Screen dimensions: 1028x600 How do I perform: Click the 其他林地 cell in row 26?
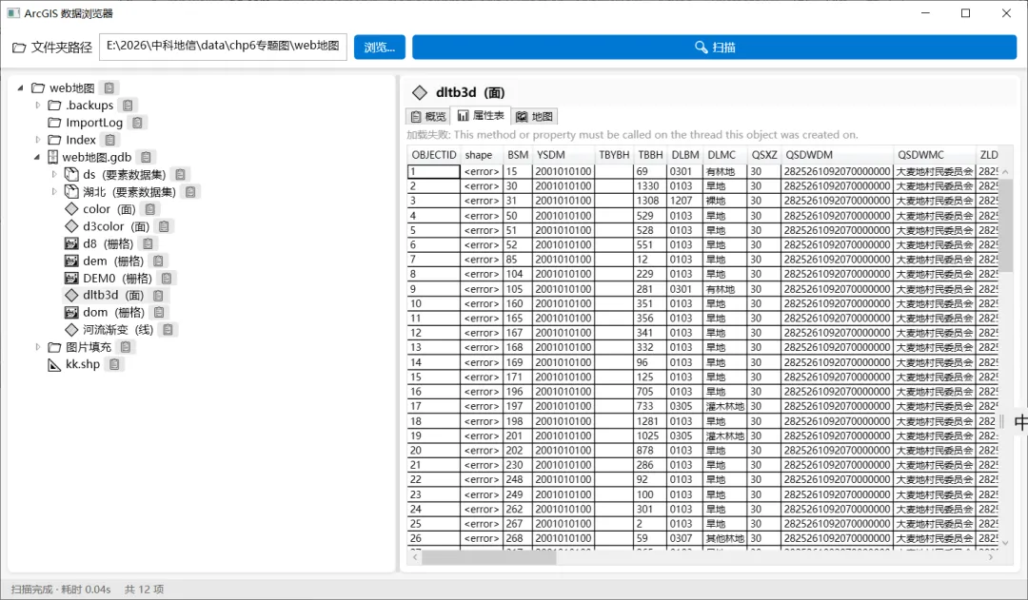(x=725, y=538)
